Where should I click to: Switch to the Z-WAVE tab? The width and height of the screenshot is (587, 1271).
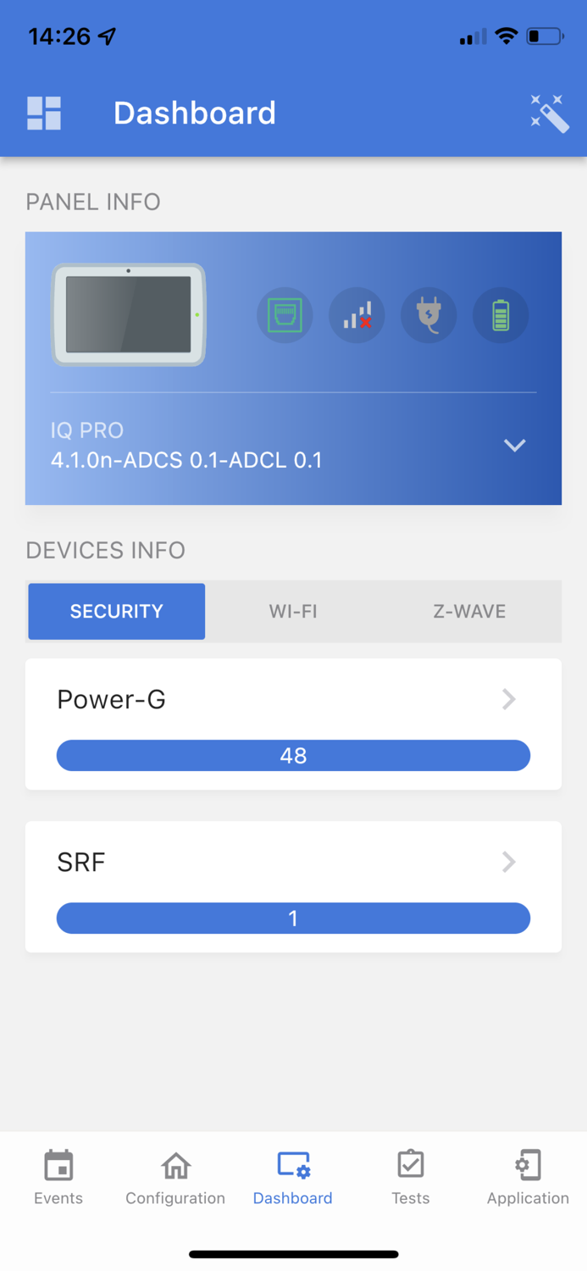click(468, 611)
